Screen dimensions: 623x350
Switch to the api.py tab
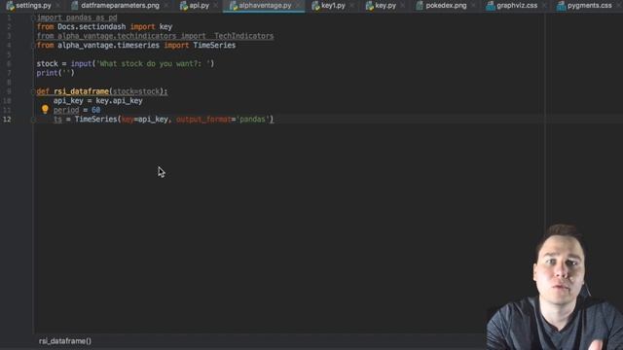click(199, 6)
